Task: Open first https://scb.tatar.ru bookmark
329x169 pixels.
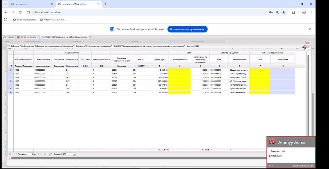Action: tap(25, 19)
